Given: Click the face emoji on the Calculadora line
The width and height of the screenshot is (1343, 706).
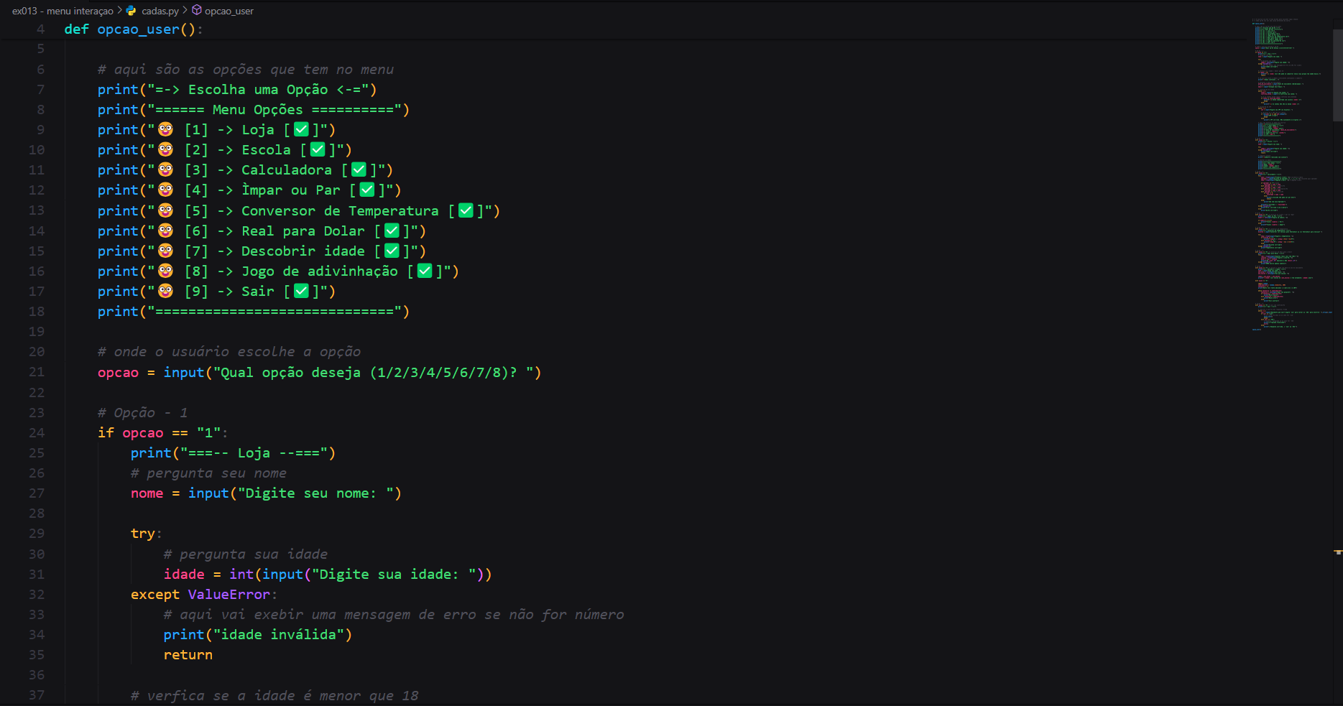Looking at the screenshot, I should click(x=165, y=169).
